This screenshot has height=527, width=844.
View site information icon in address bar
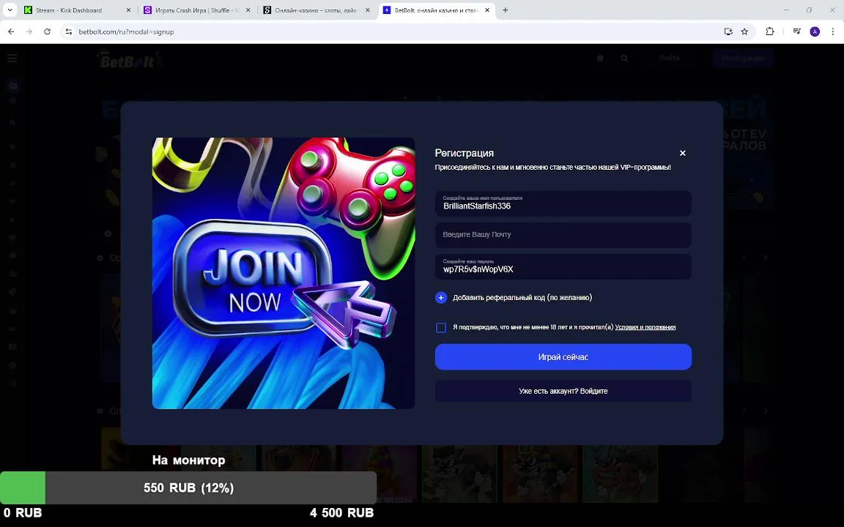pyautogui.click(x=68, y=31)
